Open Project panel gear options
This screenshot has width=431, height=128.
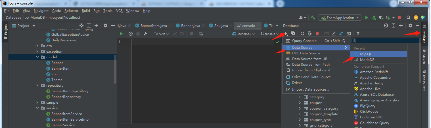click(x=106, y=25)
